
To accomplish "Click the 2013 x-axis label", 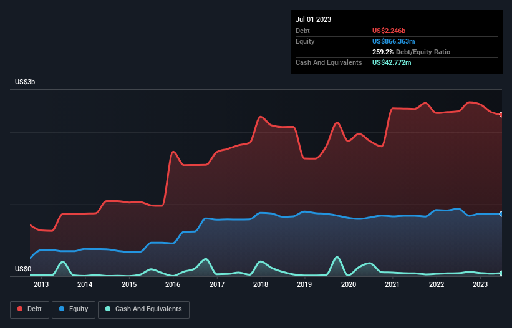I will coord(41,284).
